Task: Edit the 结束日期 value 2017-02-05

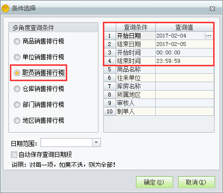Action: [184, 44]
